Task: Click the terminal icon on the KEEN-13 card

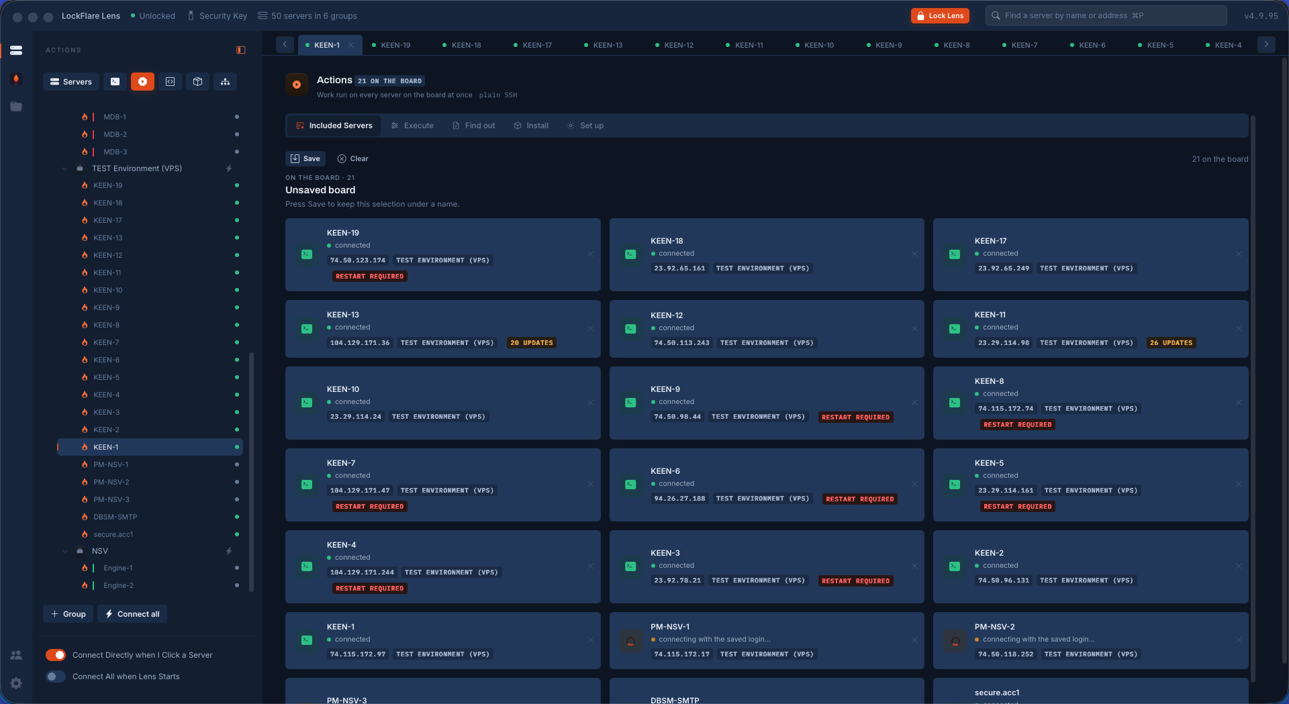Action: tap(307, 329)
